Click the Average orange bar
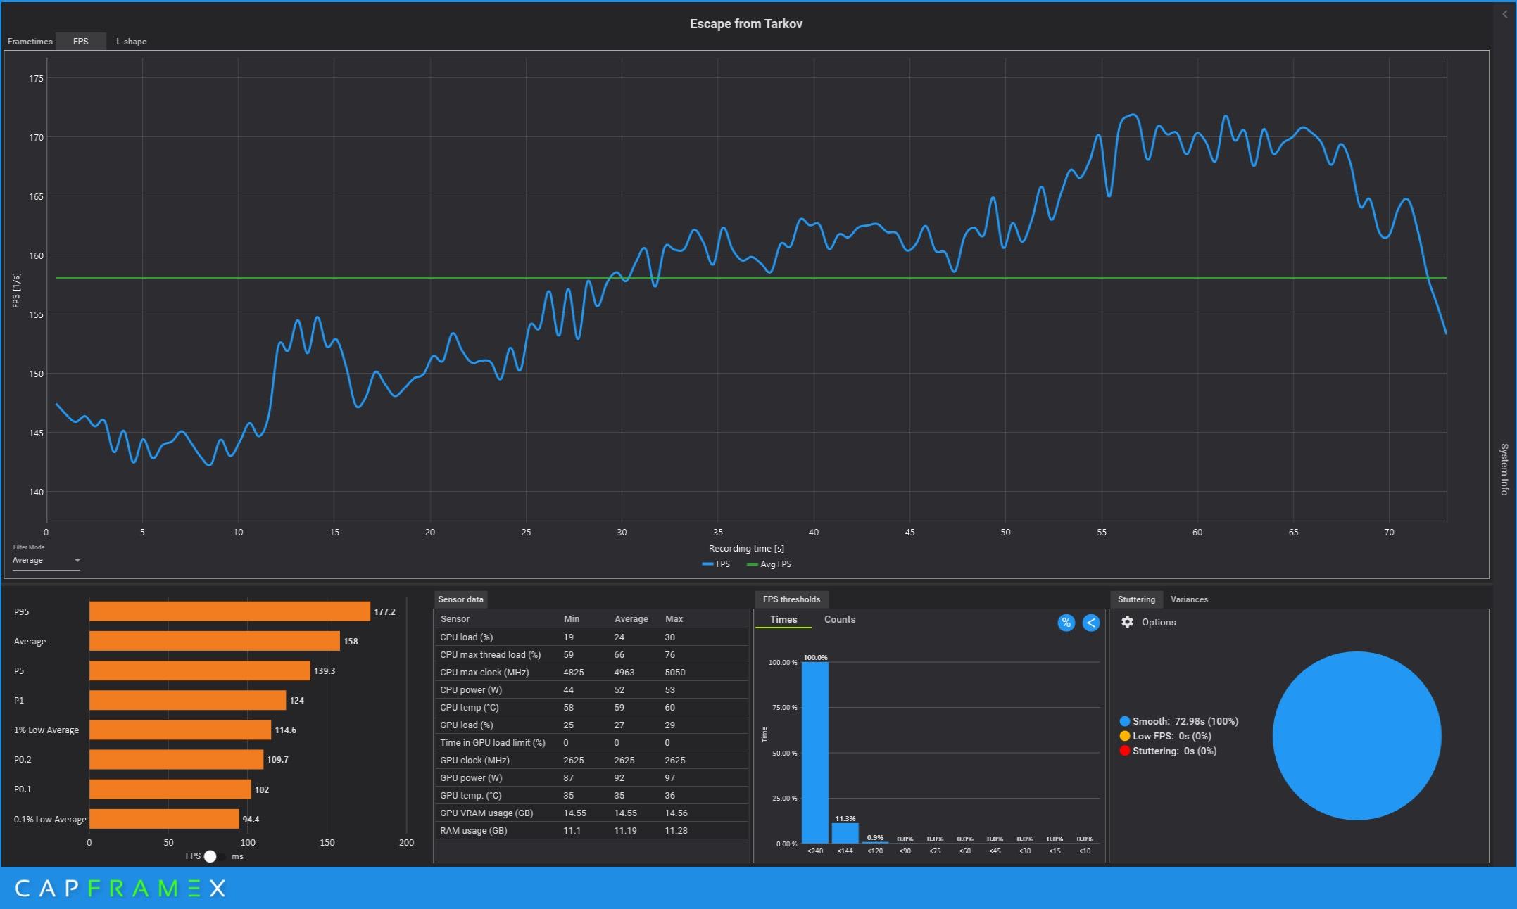 click(x=215, y=641)
